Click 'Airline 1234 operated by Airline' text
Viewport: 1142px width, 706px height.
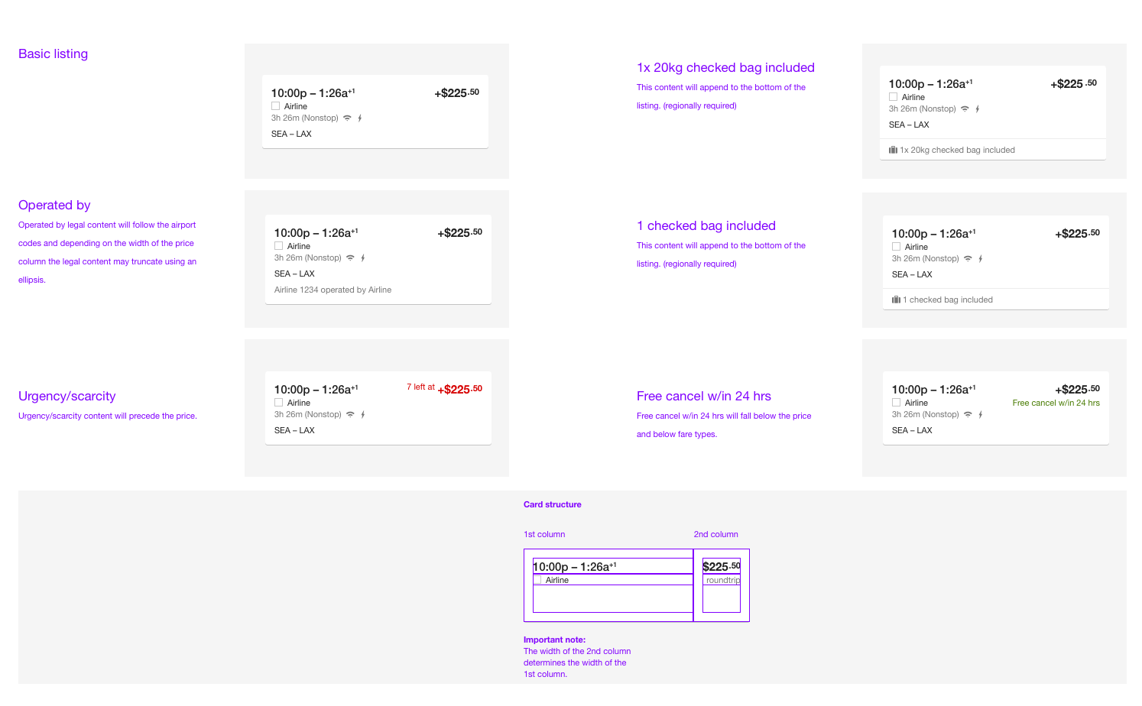[333, 290]
